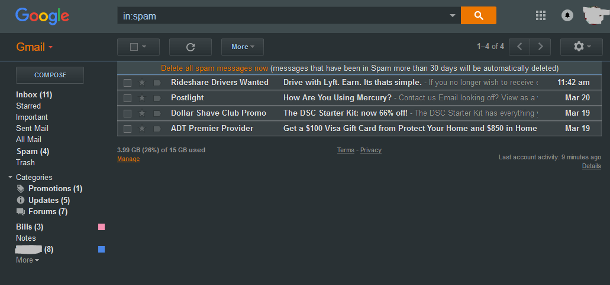
Task: Open the Bills label
Action: pyautogui.click(x=30, y=227)
